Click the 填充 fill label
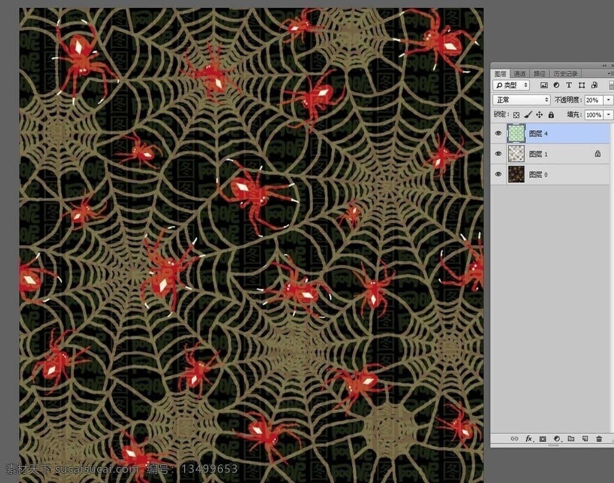 pos(574,114)
